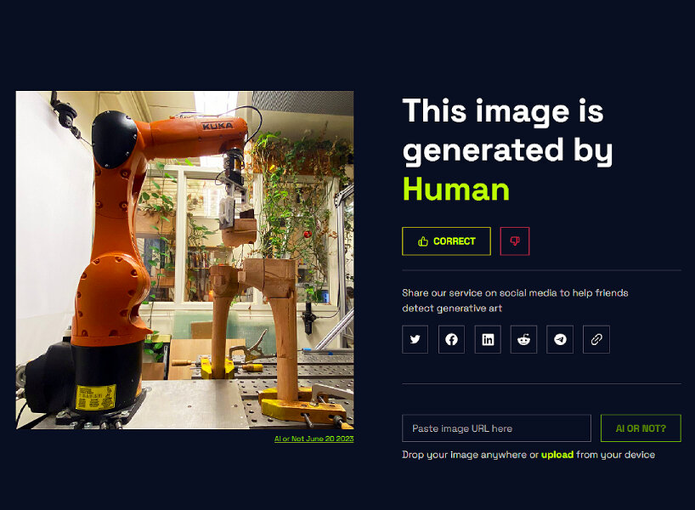The width and height of the screenshot is (695, 510).
Task: Share the result via Telegram
Action: pyautogui.click(x=560, y=339)
